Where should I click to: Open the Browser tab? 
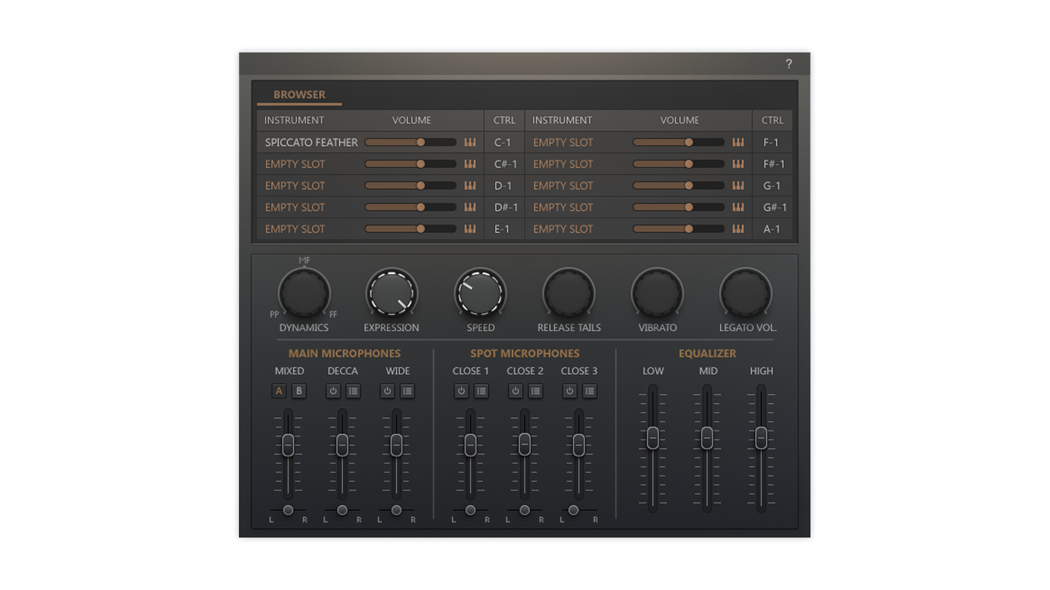click(299, 95)
